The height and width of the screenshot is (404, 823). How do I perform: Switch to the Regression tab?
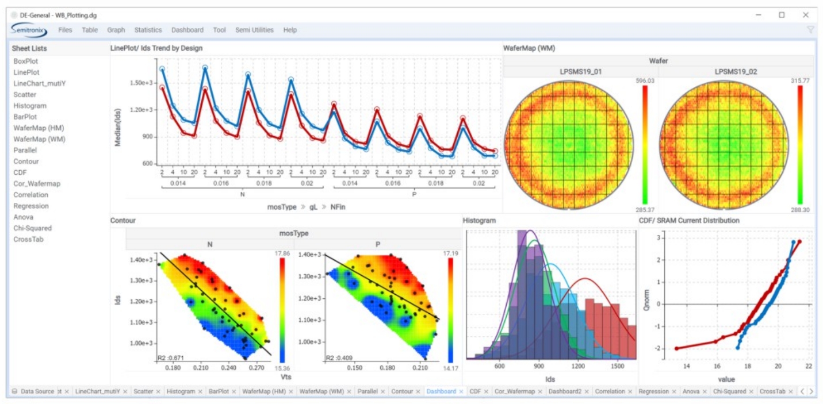pos(655,391)
